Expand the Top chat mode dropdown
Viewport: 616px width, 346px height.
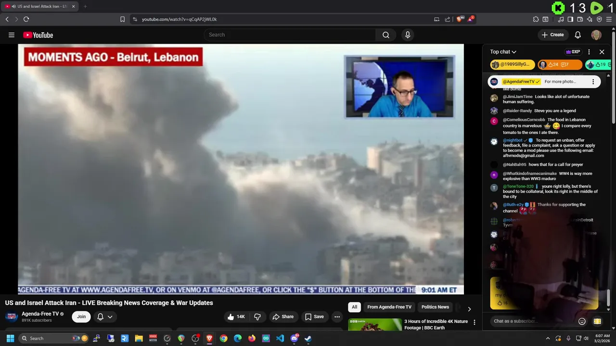(503, 52)
